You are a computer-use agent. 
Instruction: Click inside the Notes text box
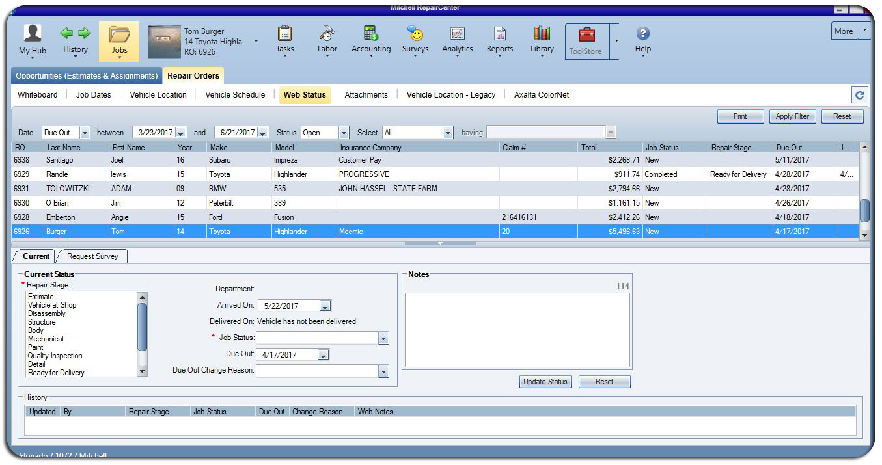pos(517,330)
